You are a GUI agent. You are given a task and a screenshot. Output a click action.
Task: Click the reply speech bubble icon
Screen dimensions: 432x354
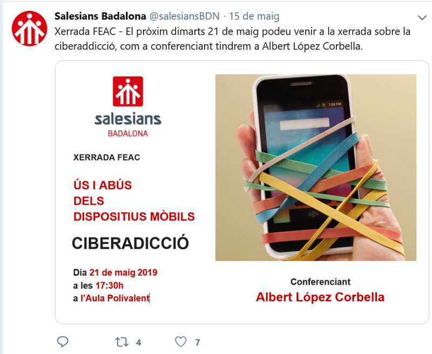tap(63, 342)
